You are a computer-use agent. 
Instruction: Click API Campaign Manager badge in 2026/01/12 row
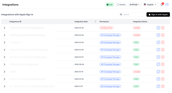(110, 72)
